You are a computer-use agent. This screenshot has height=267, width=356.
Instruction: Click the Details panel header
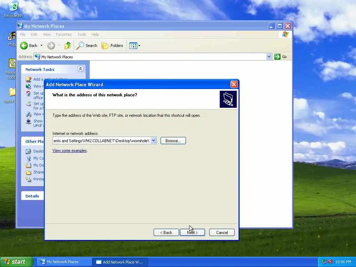pos(33,196)
